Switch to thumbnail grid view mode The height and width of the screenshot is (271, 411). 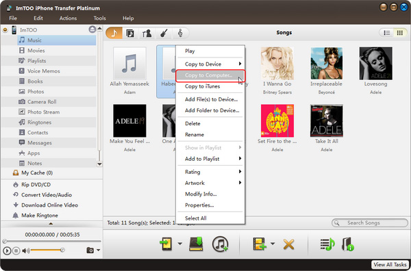tap(400, 33)
